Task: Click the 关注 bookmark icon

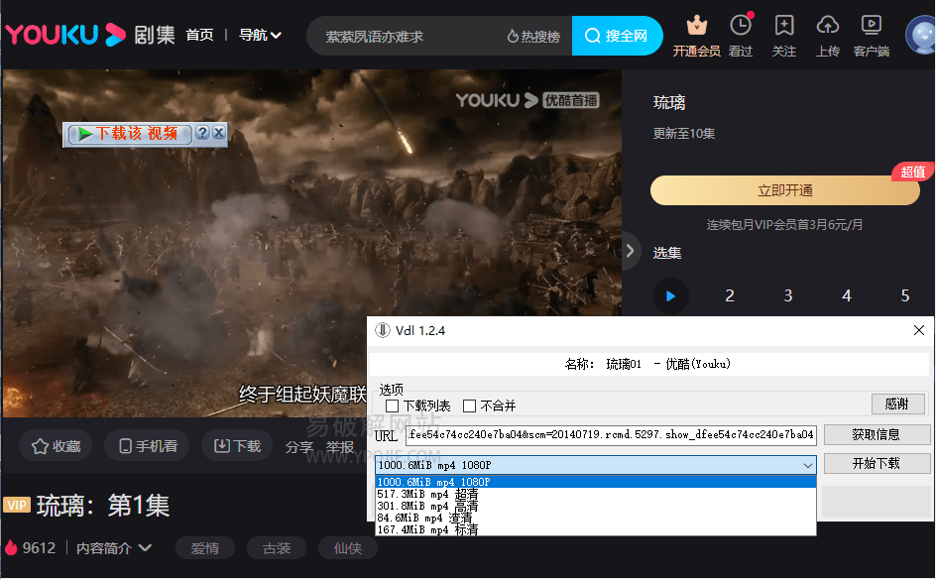Action: click(x=784, y=26)
